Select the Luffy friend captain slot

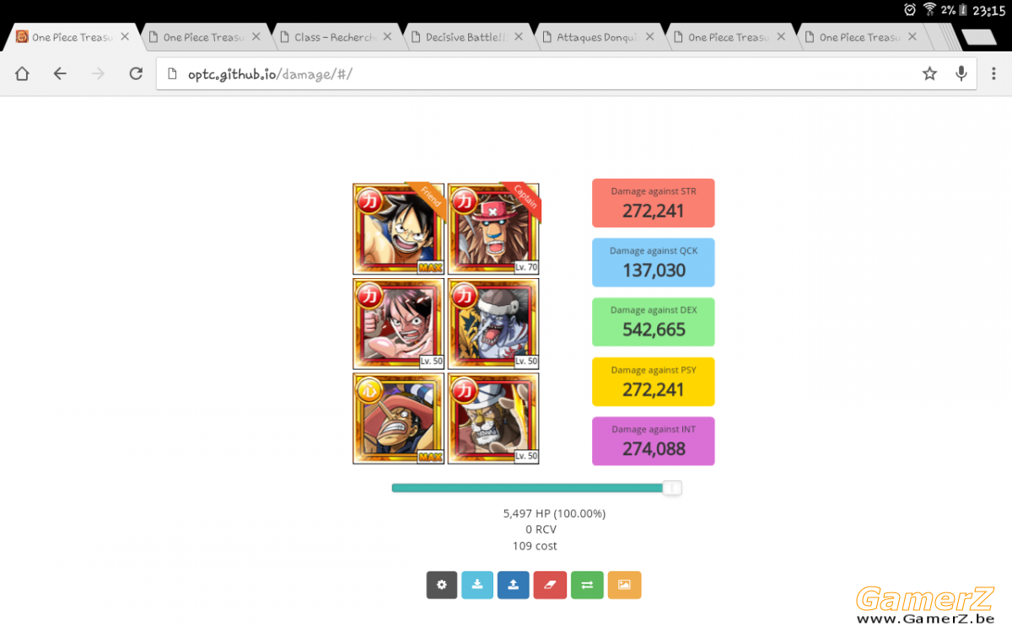(398, 229)
